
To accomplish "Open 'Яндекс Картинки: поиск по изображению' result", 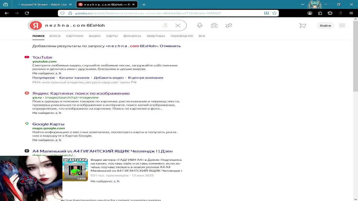I will [81, 93].
